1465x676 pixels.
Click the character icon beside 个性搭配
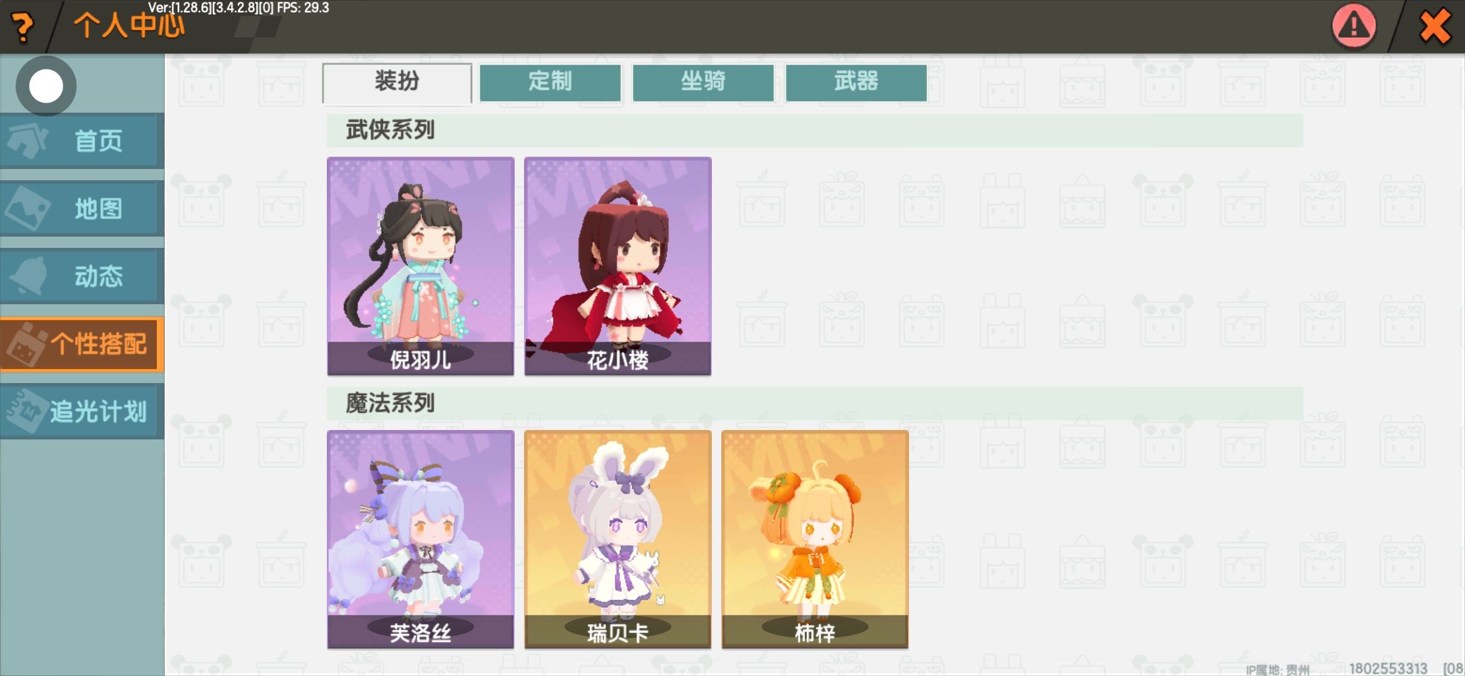25,344
